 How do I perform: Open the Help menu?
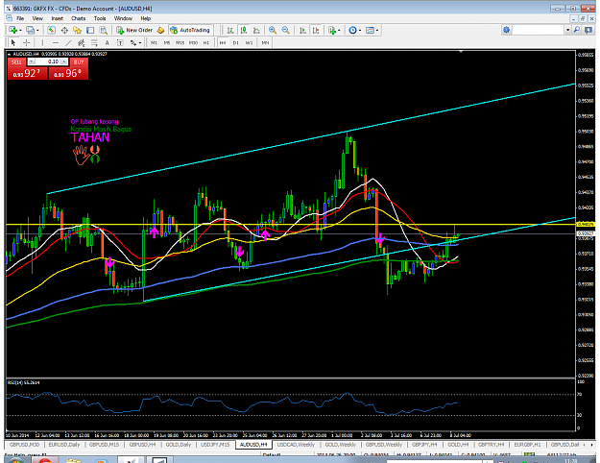[x=145, y=18]
